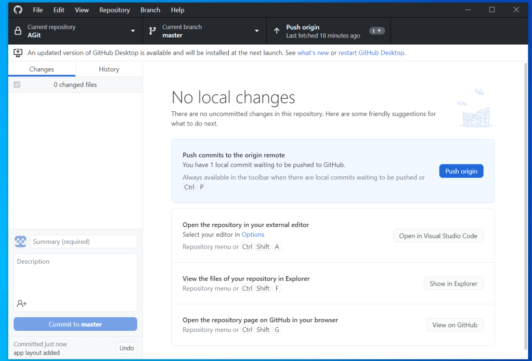Open the Branch menu

[150, 10]
